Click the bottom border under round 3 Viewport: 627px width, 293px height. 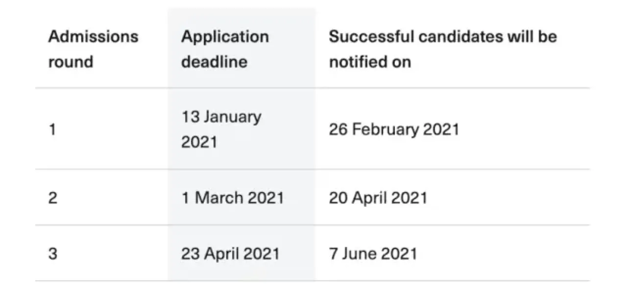click(313, 281)
